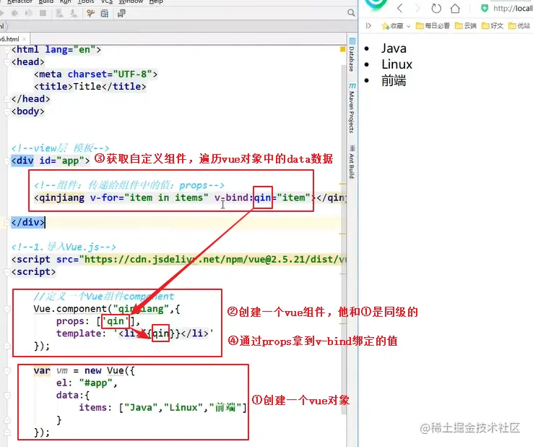Go to browser Home page
The image size is (533, 447).
[x=455, y=8]
